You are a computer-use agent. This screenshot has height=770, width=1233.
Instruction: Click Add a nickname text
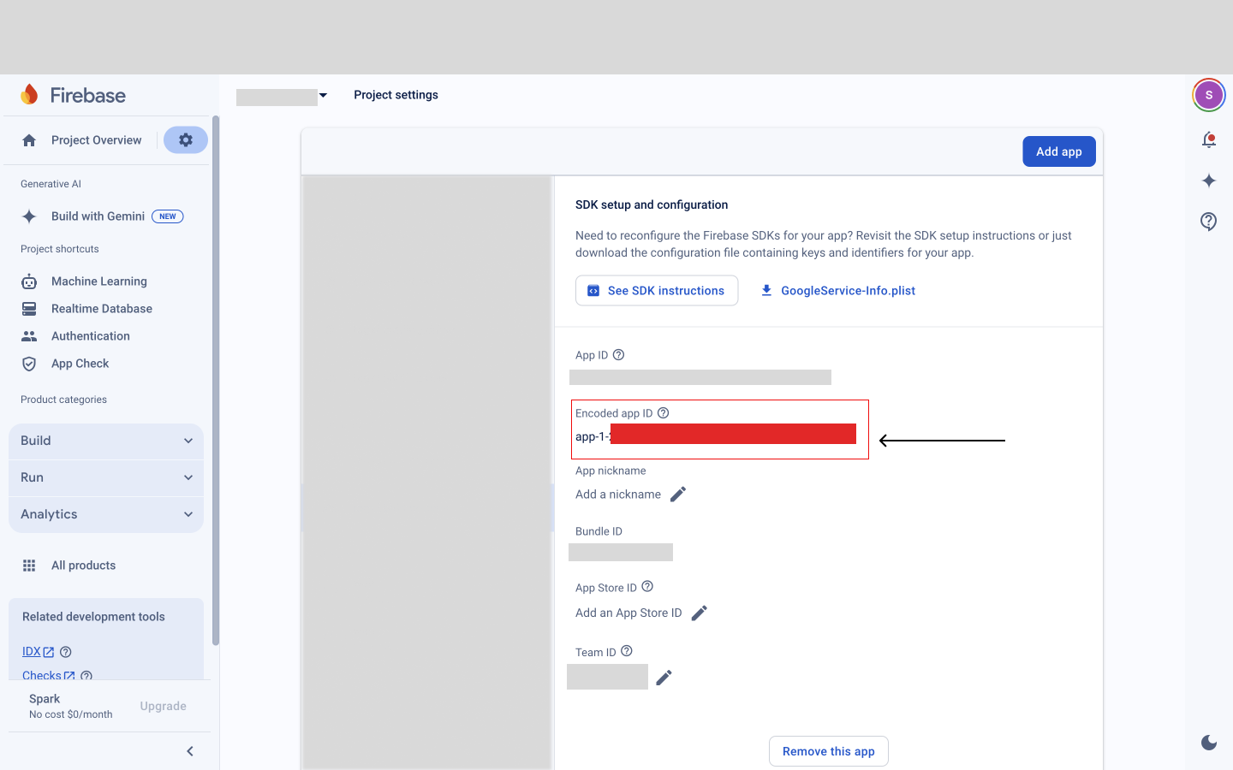[x=618, y=495]
